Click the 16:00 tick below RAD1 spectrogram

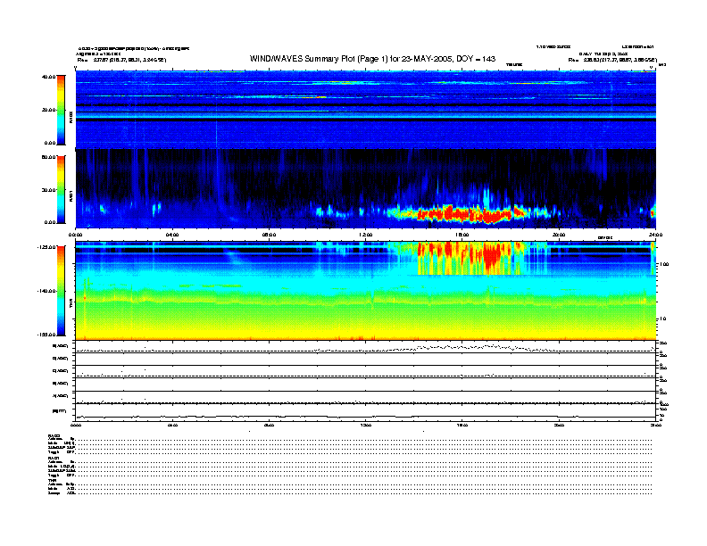462,235
